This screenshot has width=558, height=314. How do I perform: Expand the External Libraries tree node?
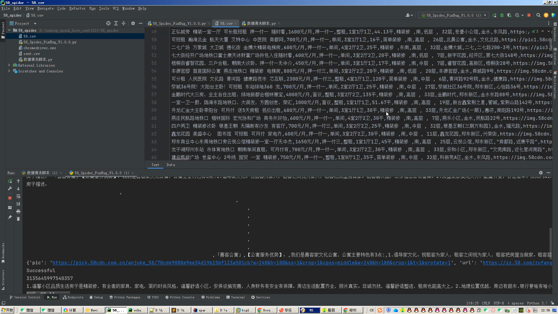point(9,65)
